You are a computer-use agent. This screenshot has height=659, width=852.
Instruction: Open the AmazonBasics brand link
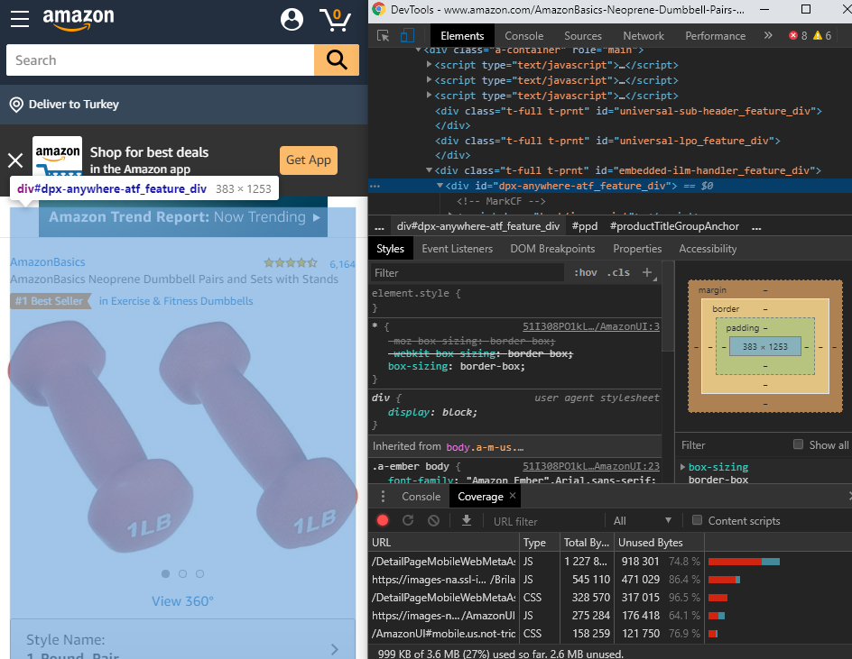(48, 261)
